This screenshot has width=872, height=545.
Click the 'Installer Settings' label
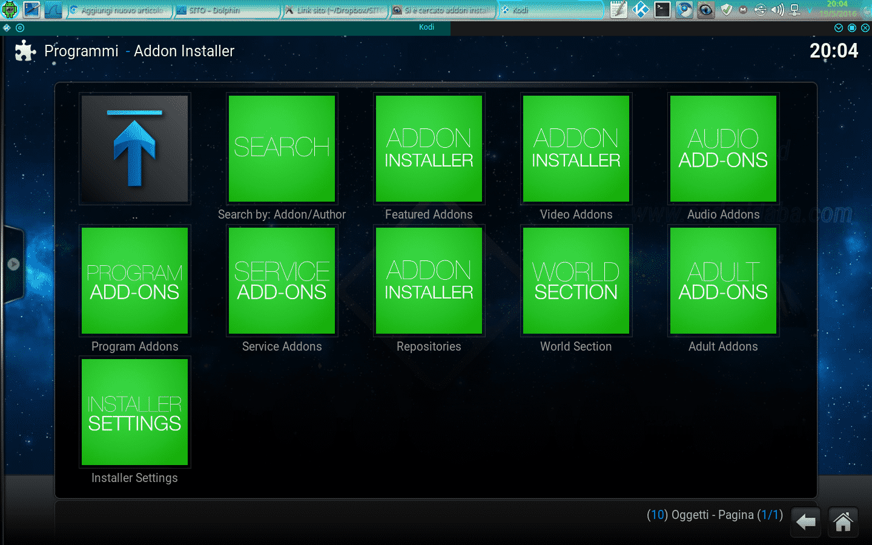(x=134, y=478)
